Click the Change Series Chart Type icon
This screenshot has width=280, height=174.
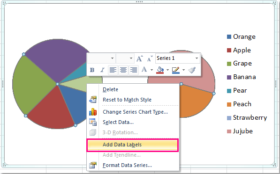point(93,112)
